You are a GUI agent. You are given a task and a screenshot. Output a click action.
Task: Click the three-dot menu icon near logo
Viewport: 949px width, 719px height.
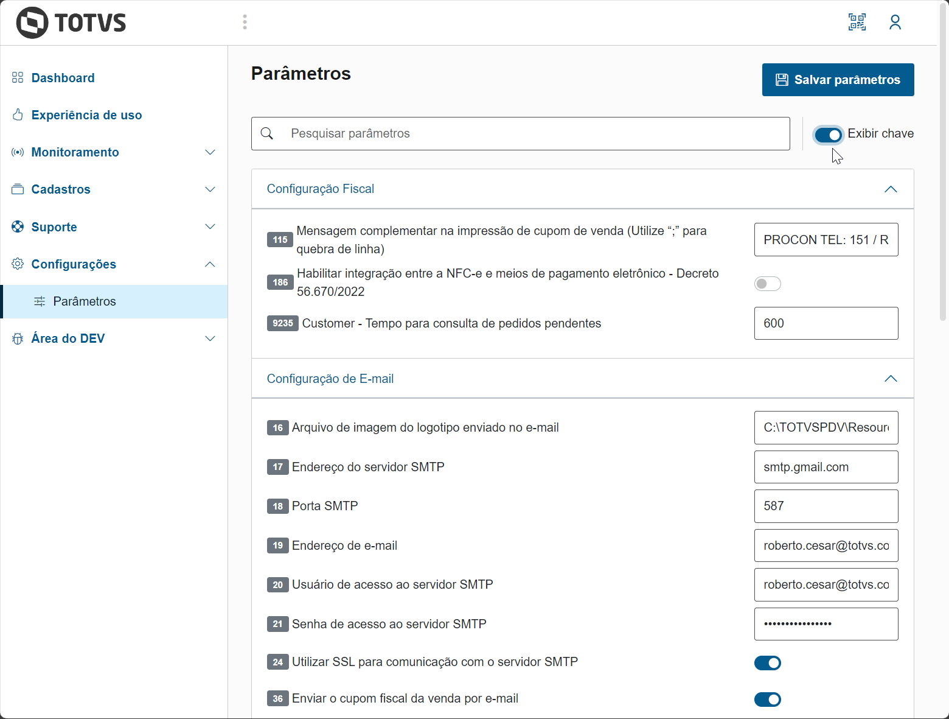coord(245,23)
